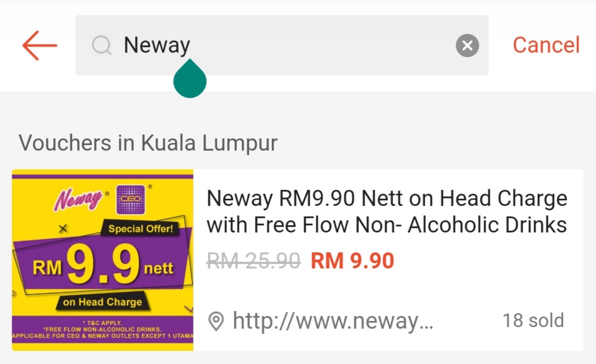596x364 pixels.
Task: Click the T&C Apply text at image bottom
Action: point(104,323)
